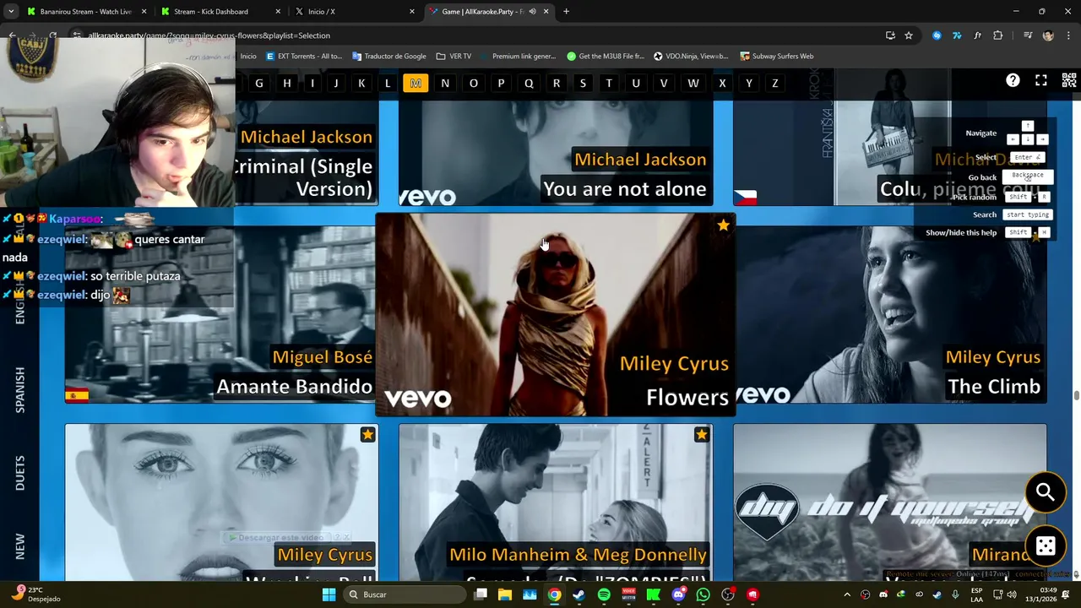Open VER TV bookmarks folder
This screenshot has height=608, width=1081.
point(454,57)
